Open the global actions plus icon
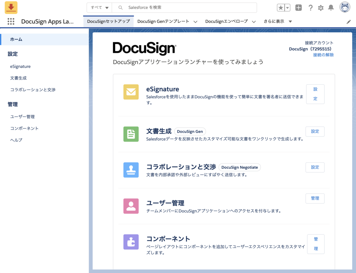The image size is (356, 273). (298, 7)
